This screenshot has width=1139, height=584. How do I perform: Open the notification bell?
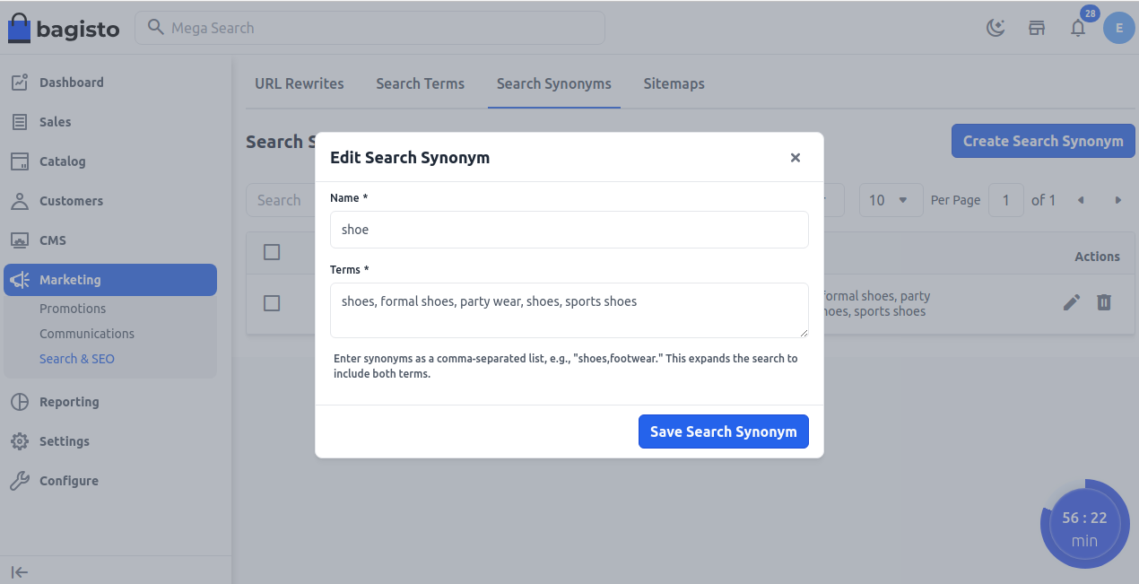point(1077,28)
